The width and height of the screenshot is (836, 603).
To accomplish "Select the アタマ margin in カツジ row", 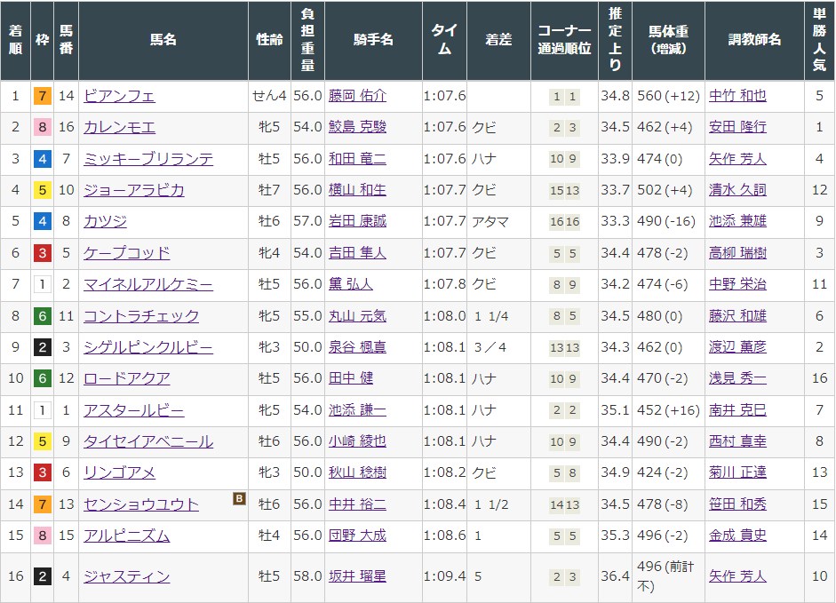I will tap(490, 222).
